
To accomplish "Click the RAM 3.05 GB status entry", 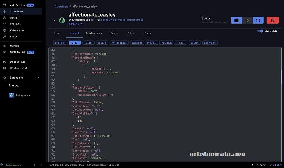I will 56,165.
